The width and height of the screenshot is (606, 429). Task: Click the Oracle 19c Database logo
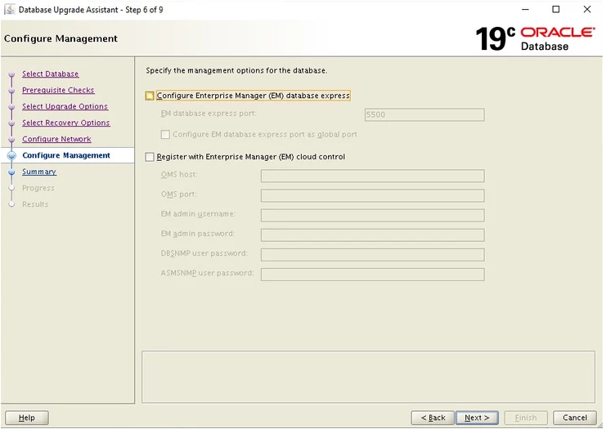click(535, 38)
